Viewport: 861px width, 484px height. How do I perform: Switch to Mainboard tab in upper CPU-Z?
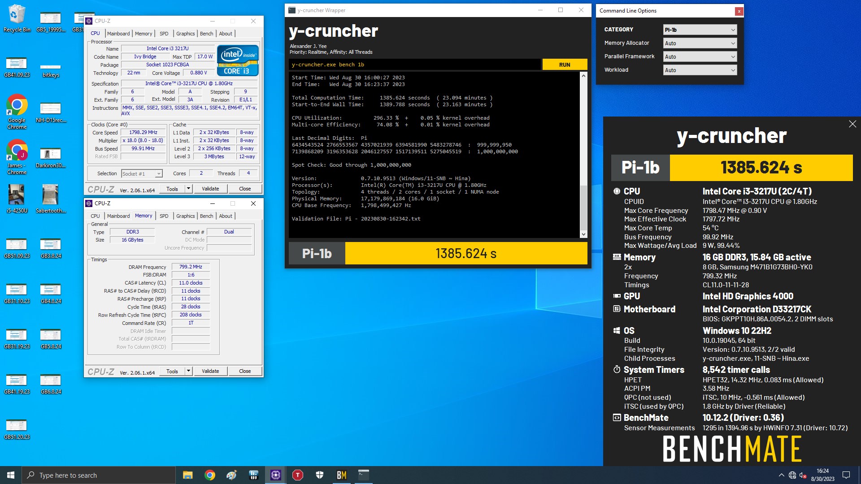tap(118, 34)
